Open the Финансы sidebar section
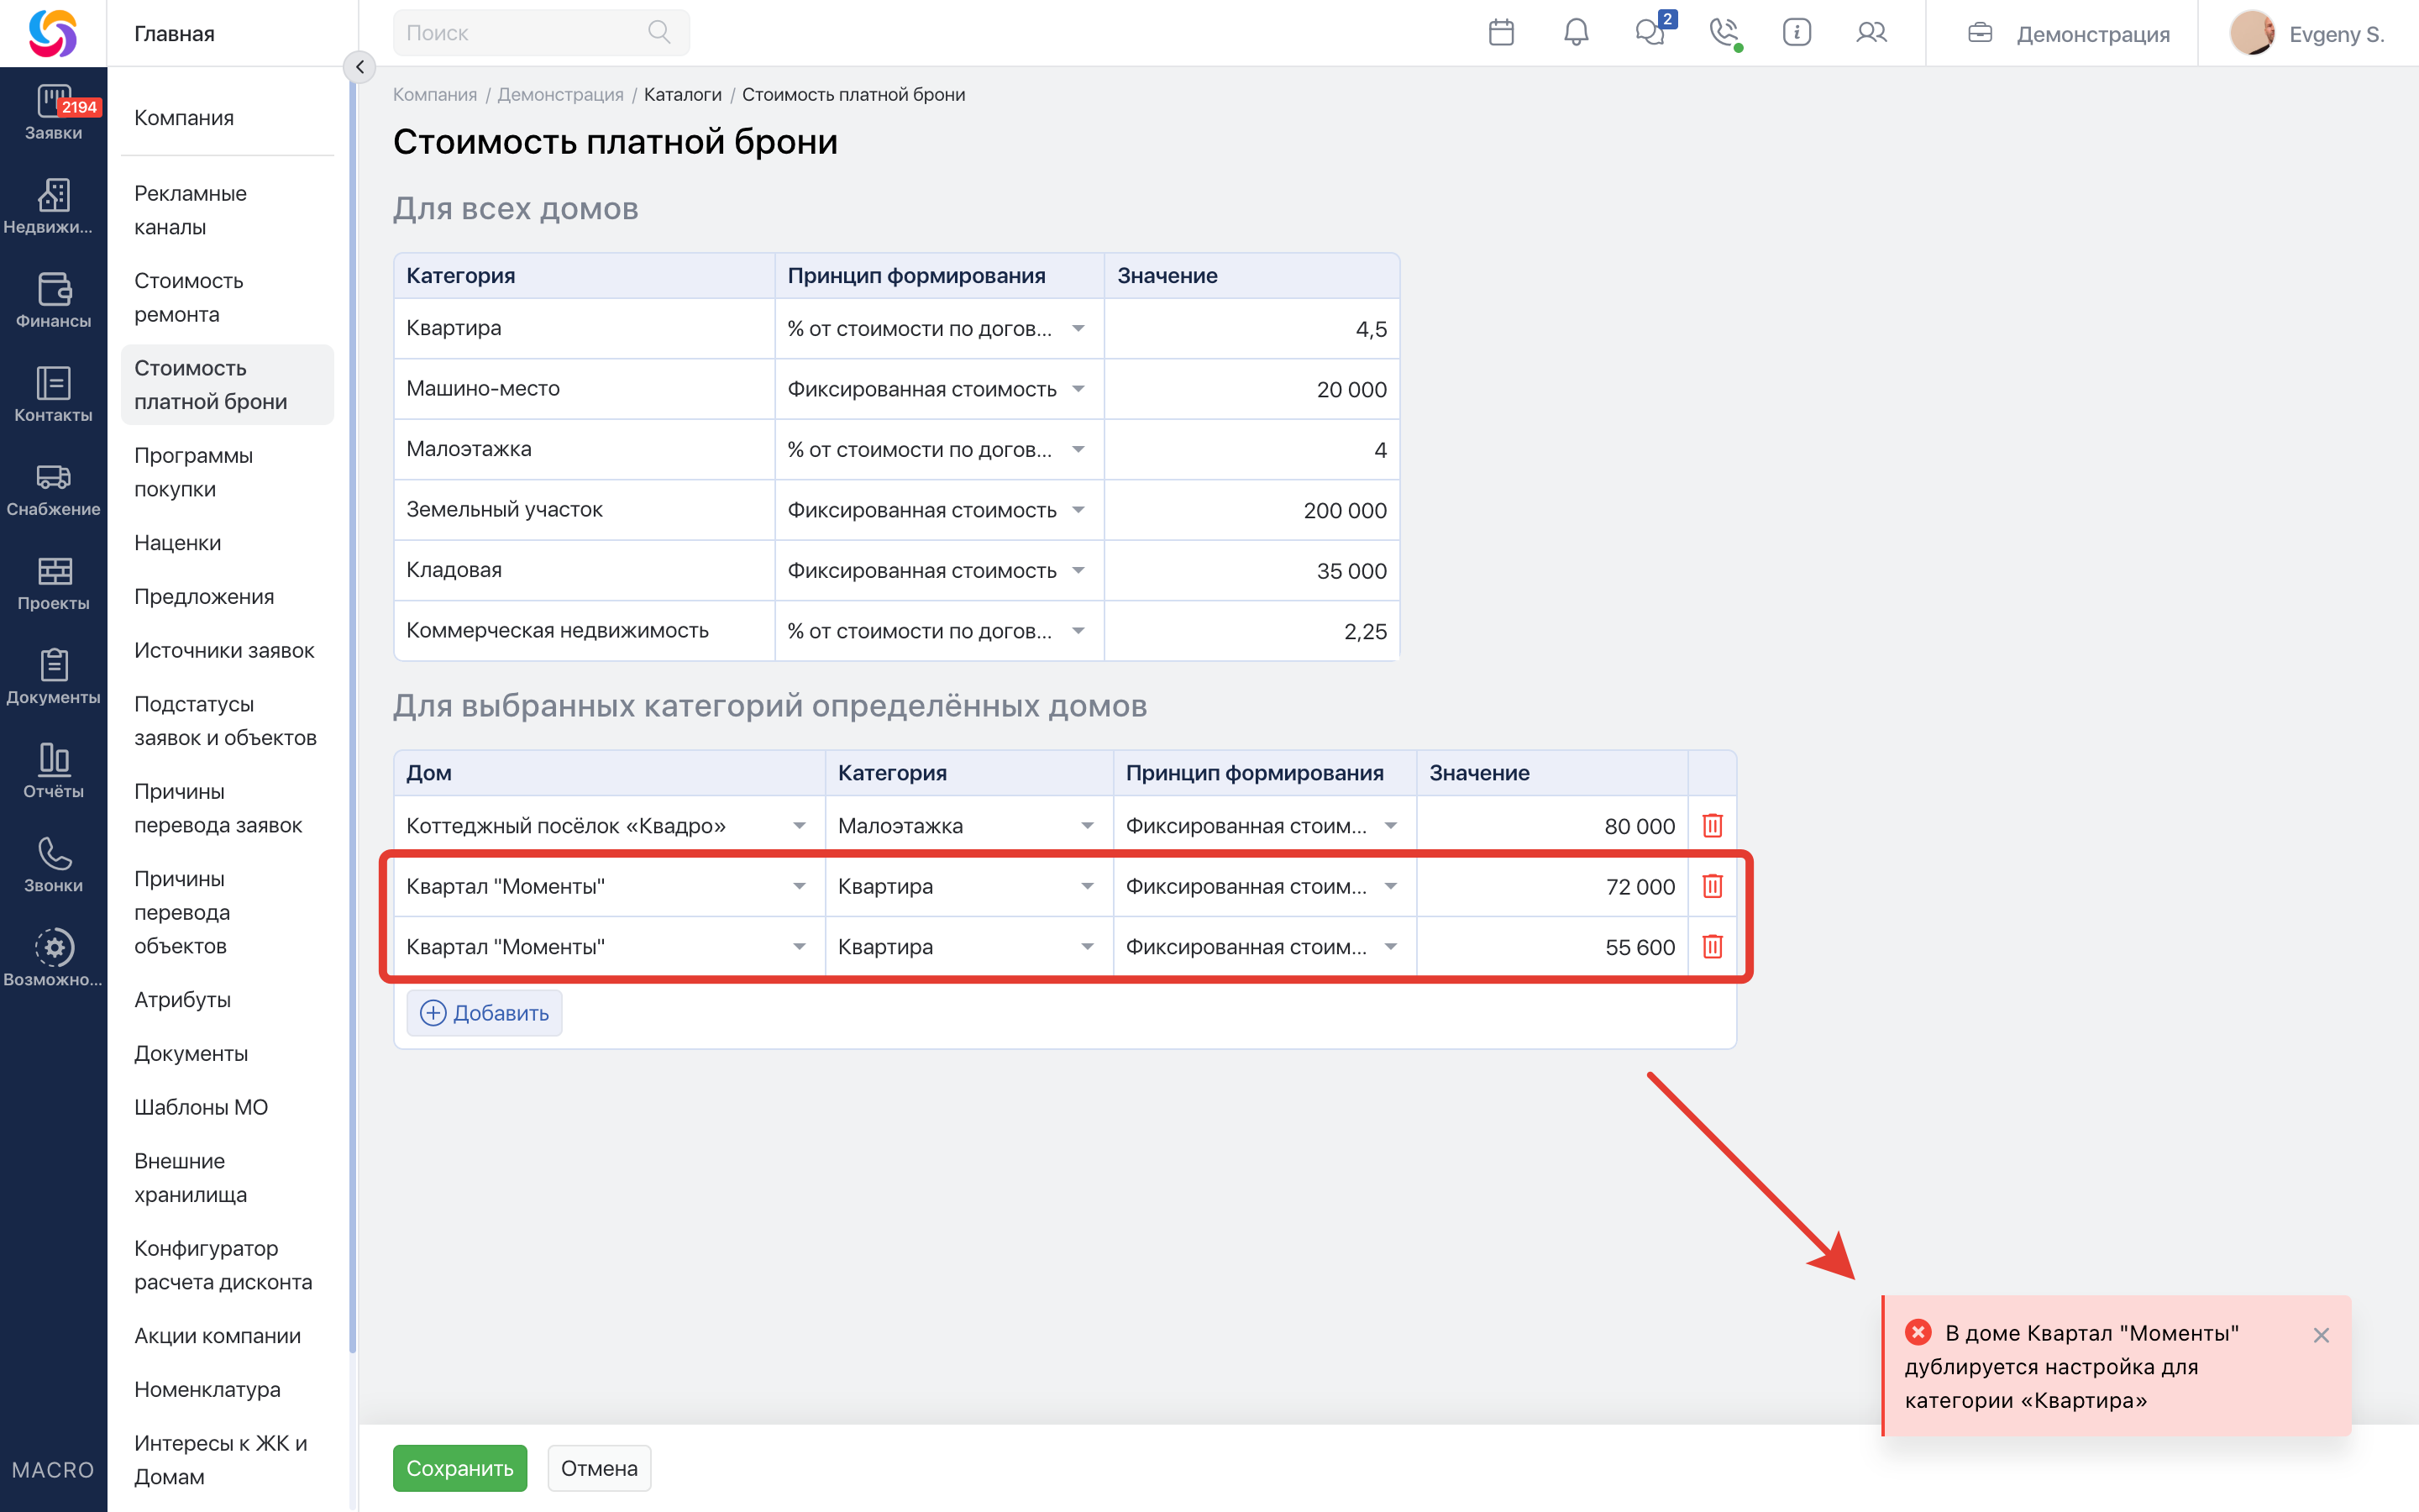Viewport: 2419px width, 1512px height. [53, 300]
